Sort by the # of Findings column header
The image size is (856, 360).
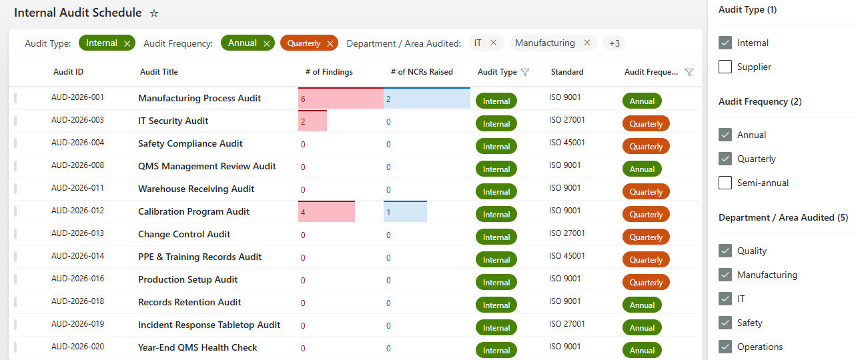point(329,72)
